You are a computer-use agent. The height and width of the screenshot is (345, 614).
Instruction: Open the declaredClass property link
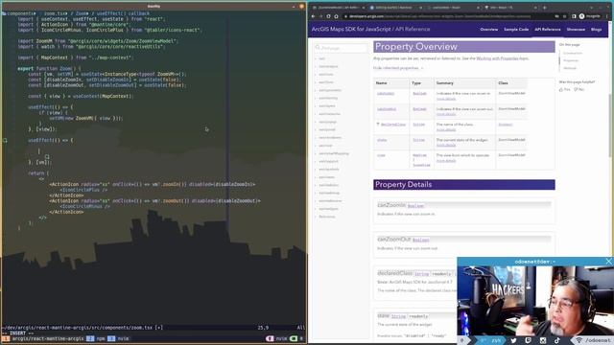[x=393, y=125]
